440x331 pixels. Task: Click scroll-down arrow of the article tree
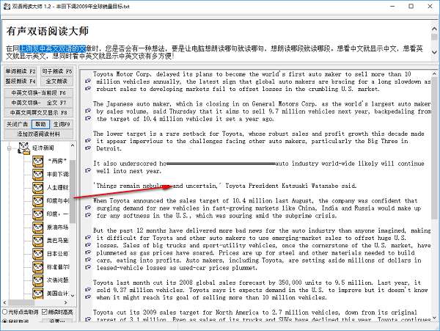73,296
